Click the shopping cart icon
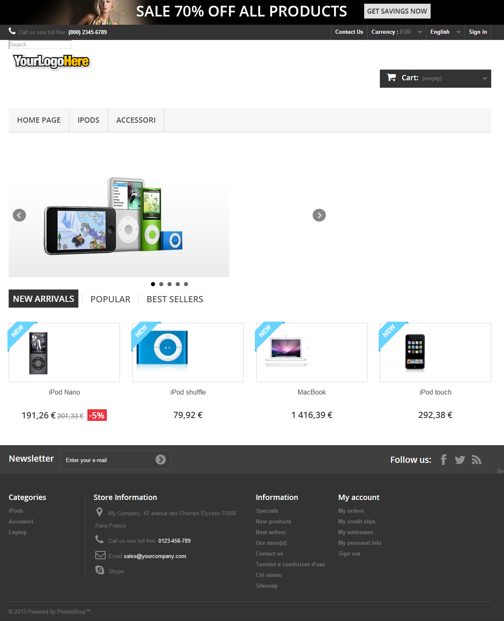The height and width of the screenshot is (621, 504). click(x=391, y=77)
